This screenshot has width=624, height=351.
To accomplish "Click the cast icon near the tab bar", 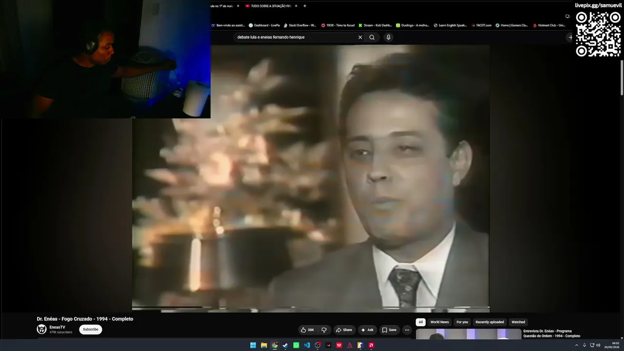I will (567, 16).
